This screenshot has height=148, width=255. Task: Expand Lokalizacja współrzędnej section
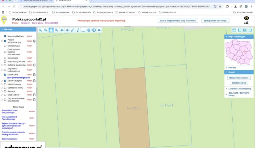point(239,89)
